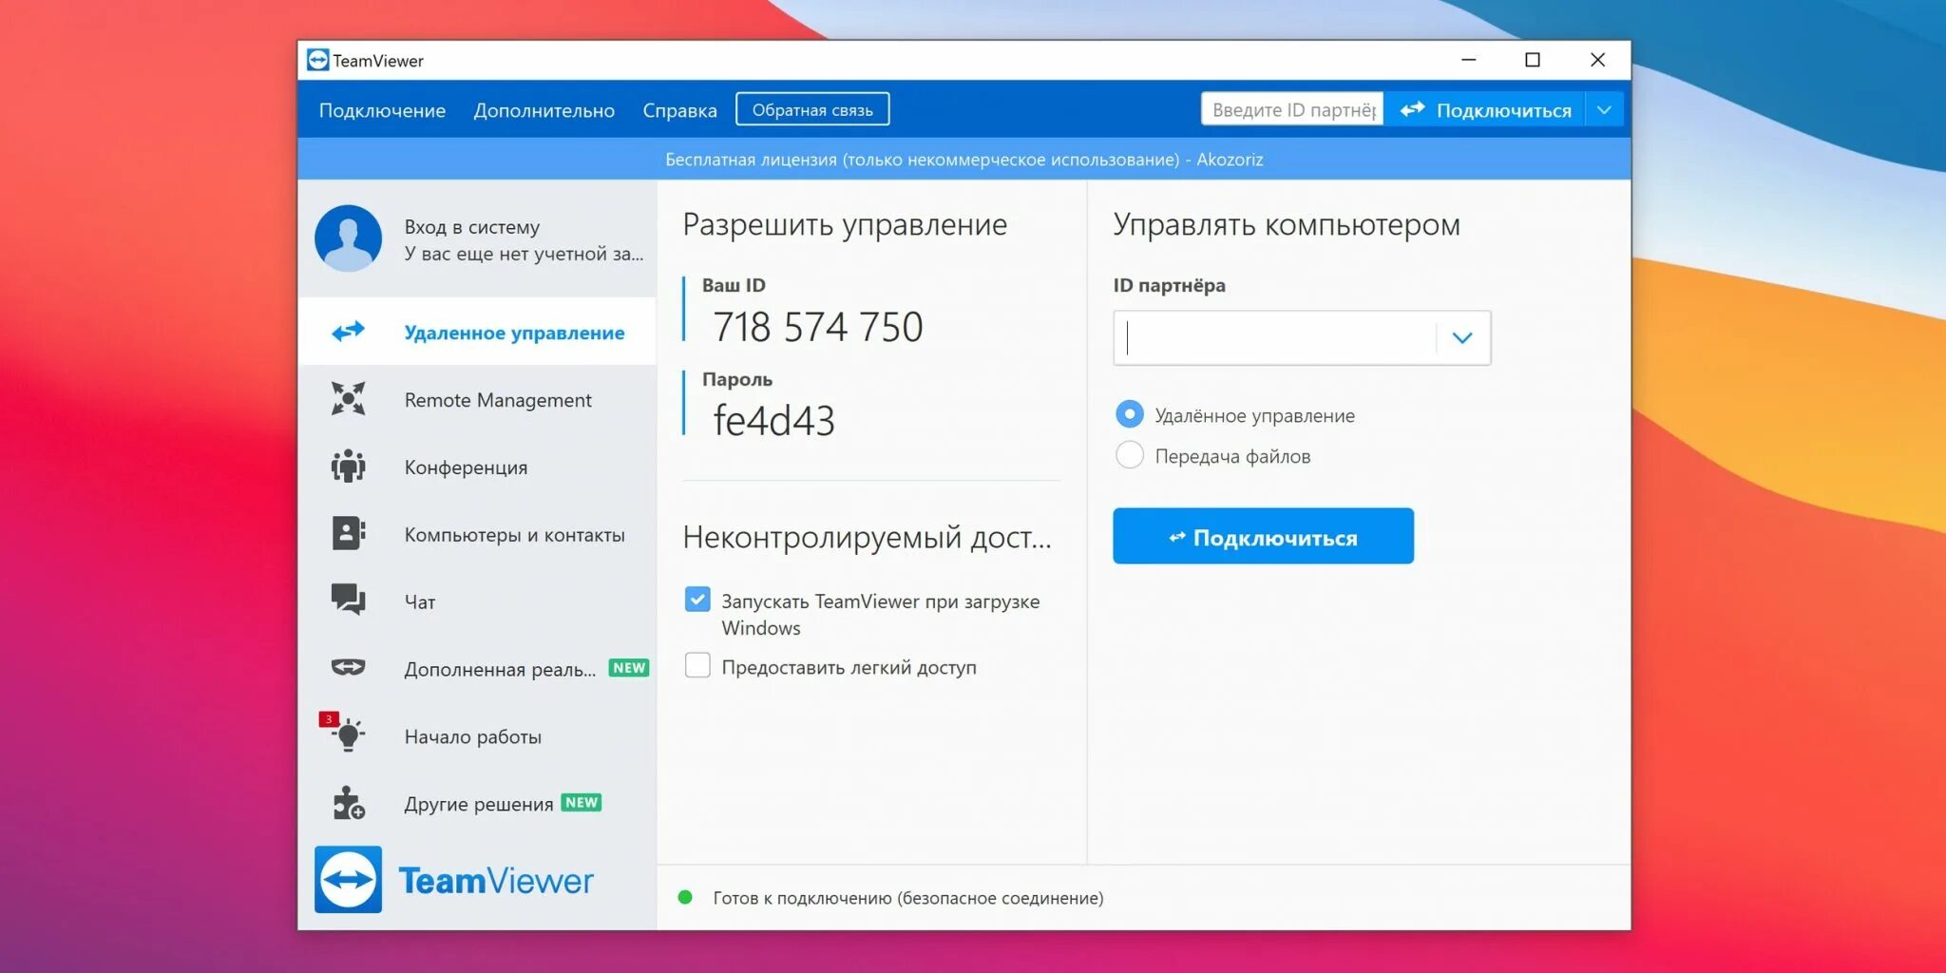Open Начало работы in sidebar
The image size is (1946, 973).
(x=477, y=735)
